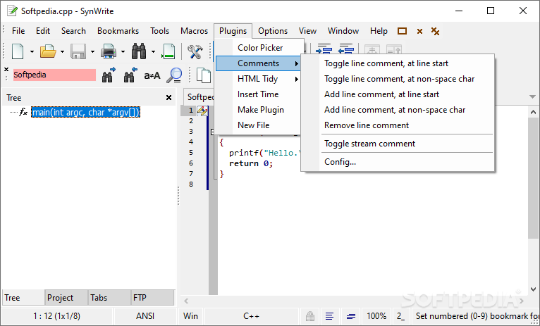Open the Save dropdown arrow
Image resolution: width=540 pixels, height=326 pixels.
tap(92, 52)
